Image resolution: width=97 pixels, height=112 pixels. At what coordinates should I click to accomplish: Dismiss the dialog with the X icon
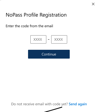(x=93, y=4)
